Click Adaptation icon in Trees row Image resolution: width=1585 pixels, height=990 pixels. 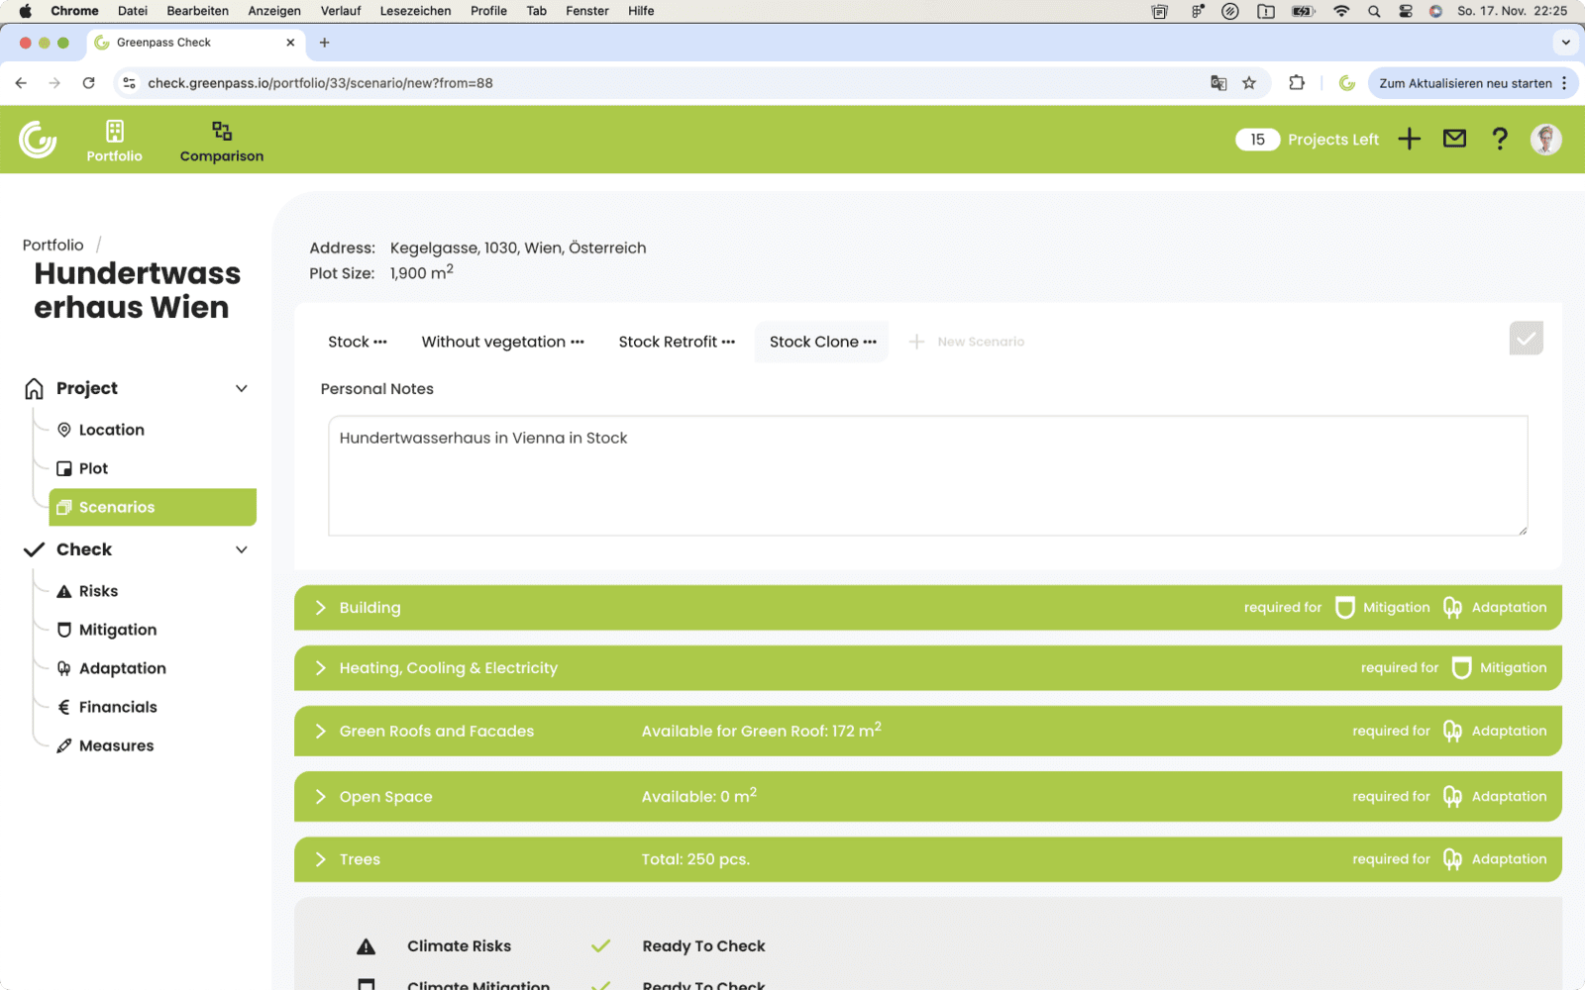pos(1452,859)
